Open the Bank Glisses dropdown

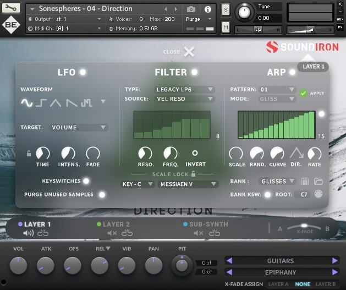click(x=278, y=181)
